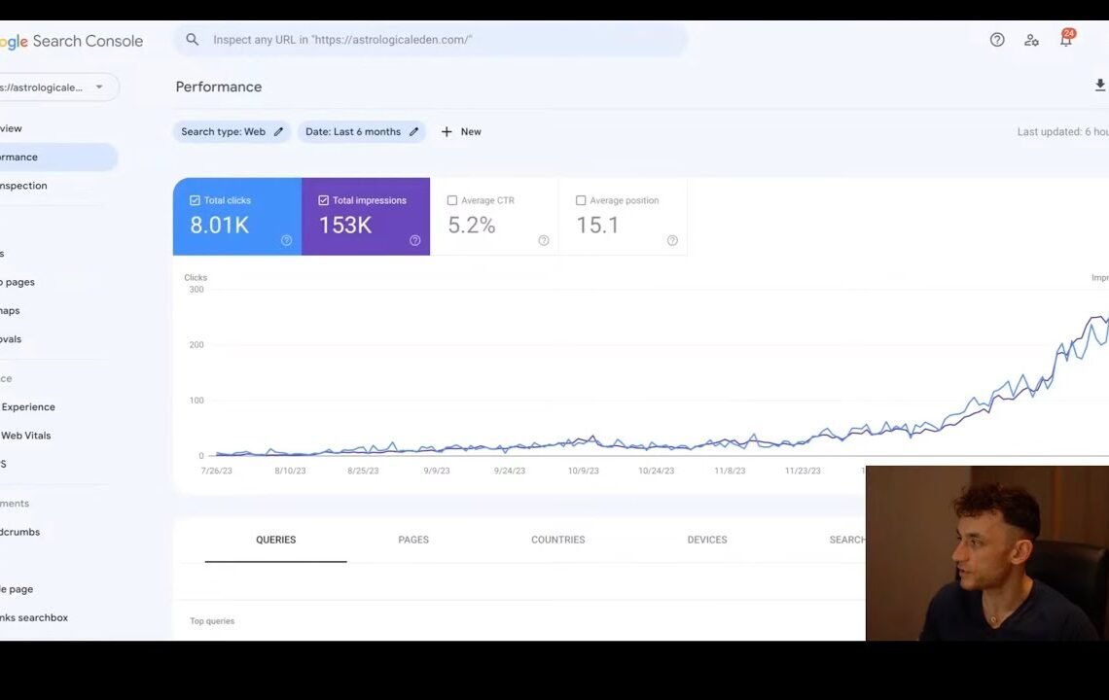The height and width of the screenshot is (700, 1109).
Task: Click the URL inspection search field
Action: coord(431,40)
